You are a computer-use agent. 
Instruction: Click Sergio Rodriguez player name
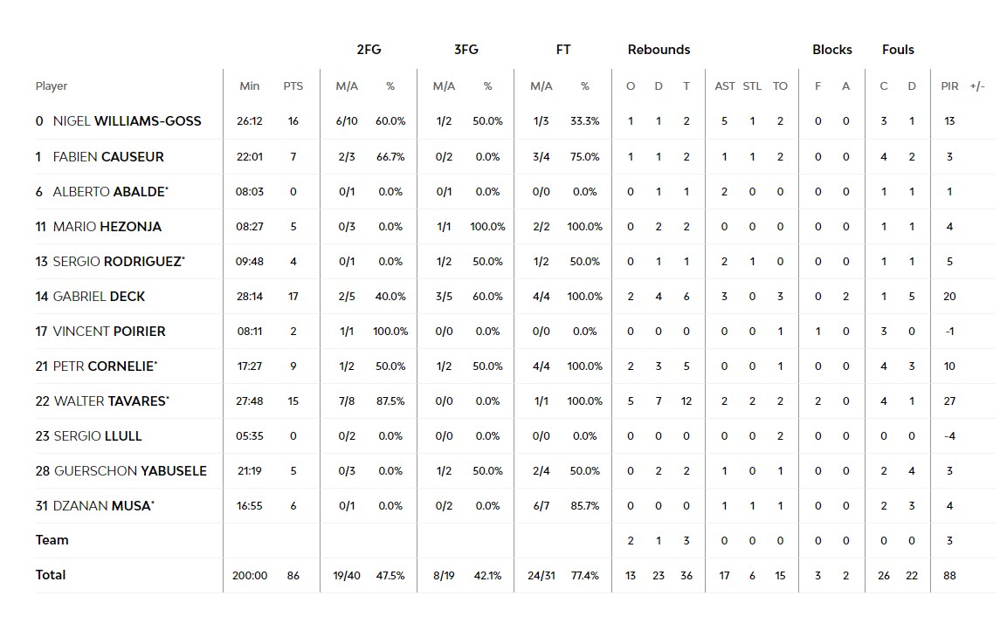(118, 262)
